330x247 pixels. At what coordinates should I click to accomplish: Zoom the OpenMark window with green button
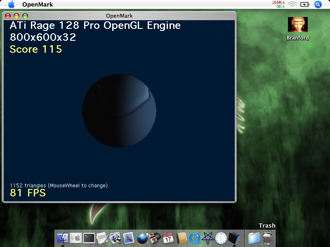(x=25, y=16)
